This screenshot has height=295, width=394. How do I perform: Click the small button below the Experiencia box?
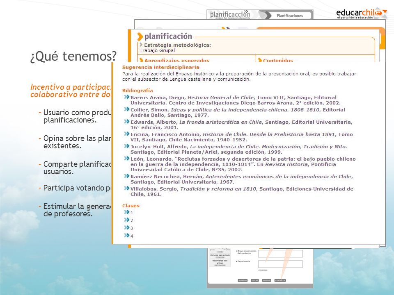coord(263,270)
